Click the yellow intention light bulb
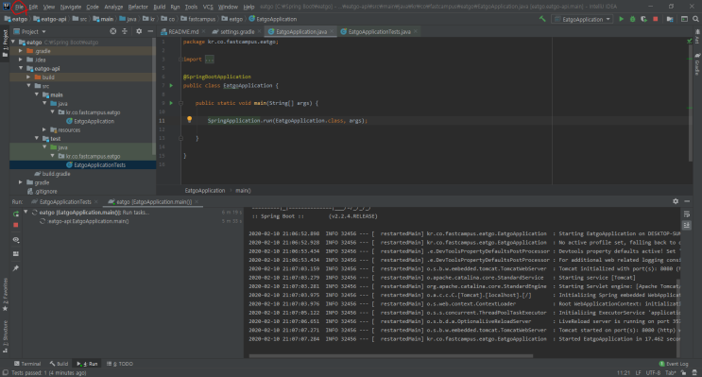 [189, 120]
